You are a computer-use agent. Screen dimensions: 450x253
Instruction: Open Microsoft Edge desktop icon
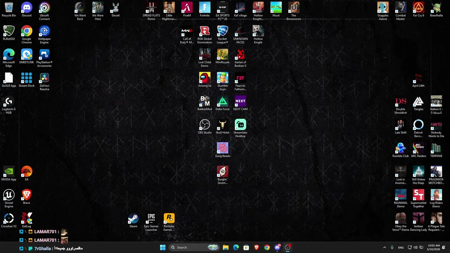pyautogui.click(x=9, y=58)
